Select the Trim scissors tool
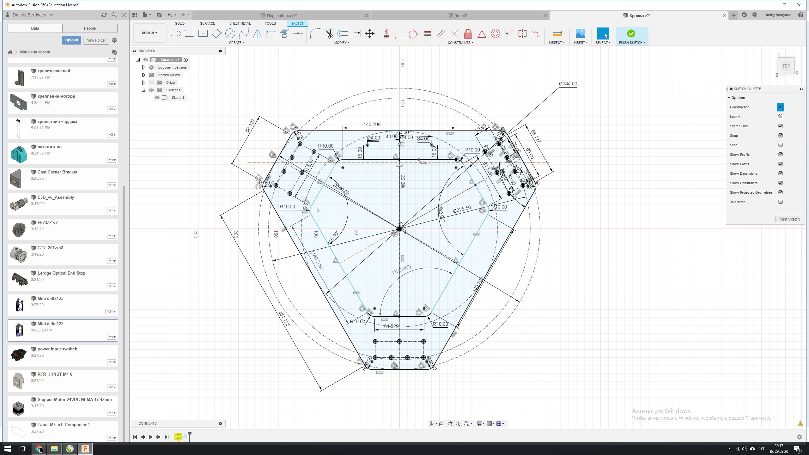Screen dimensions: 809x455 click(329, 33)
